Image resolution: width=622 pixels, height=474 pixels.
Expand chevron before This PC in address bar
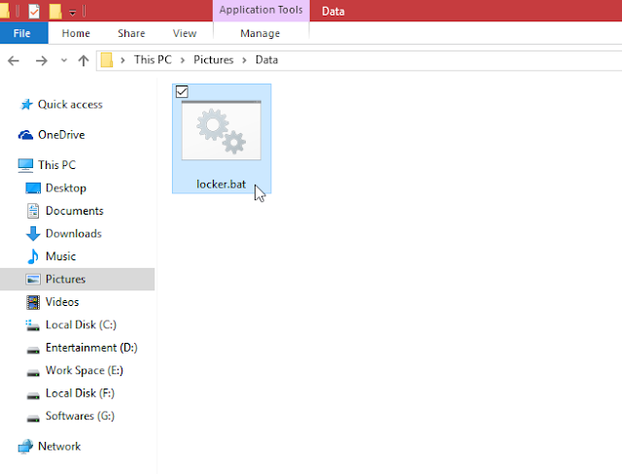pyautogui.click(x=123, y=60)
